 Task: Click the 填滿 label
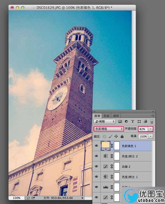pos(134,136)
